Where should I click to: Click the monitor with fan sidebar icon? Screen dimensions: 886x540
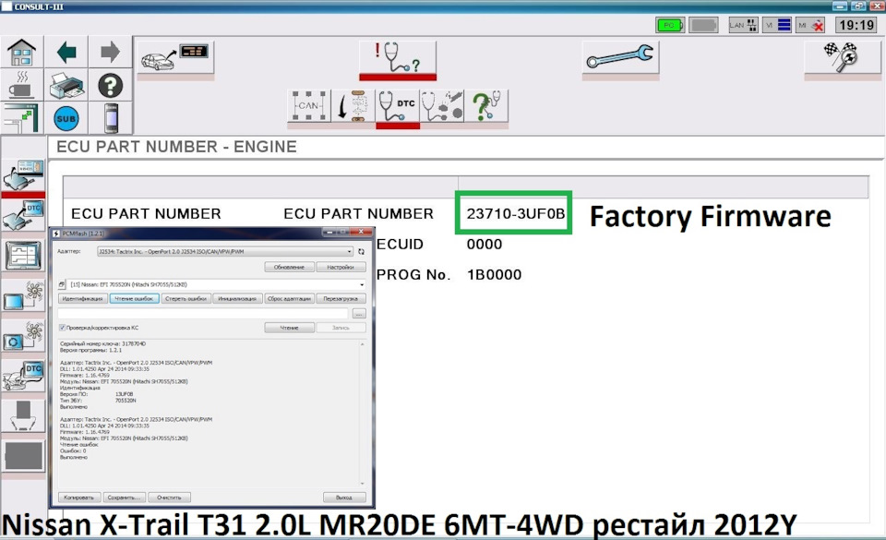23,296
